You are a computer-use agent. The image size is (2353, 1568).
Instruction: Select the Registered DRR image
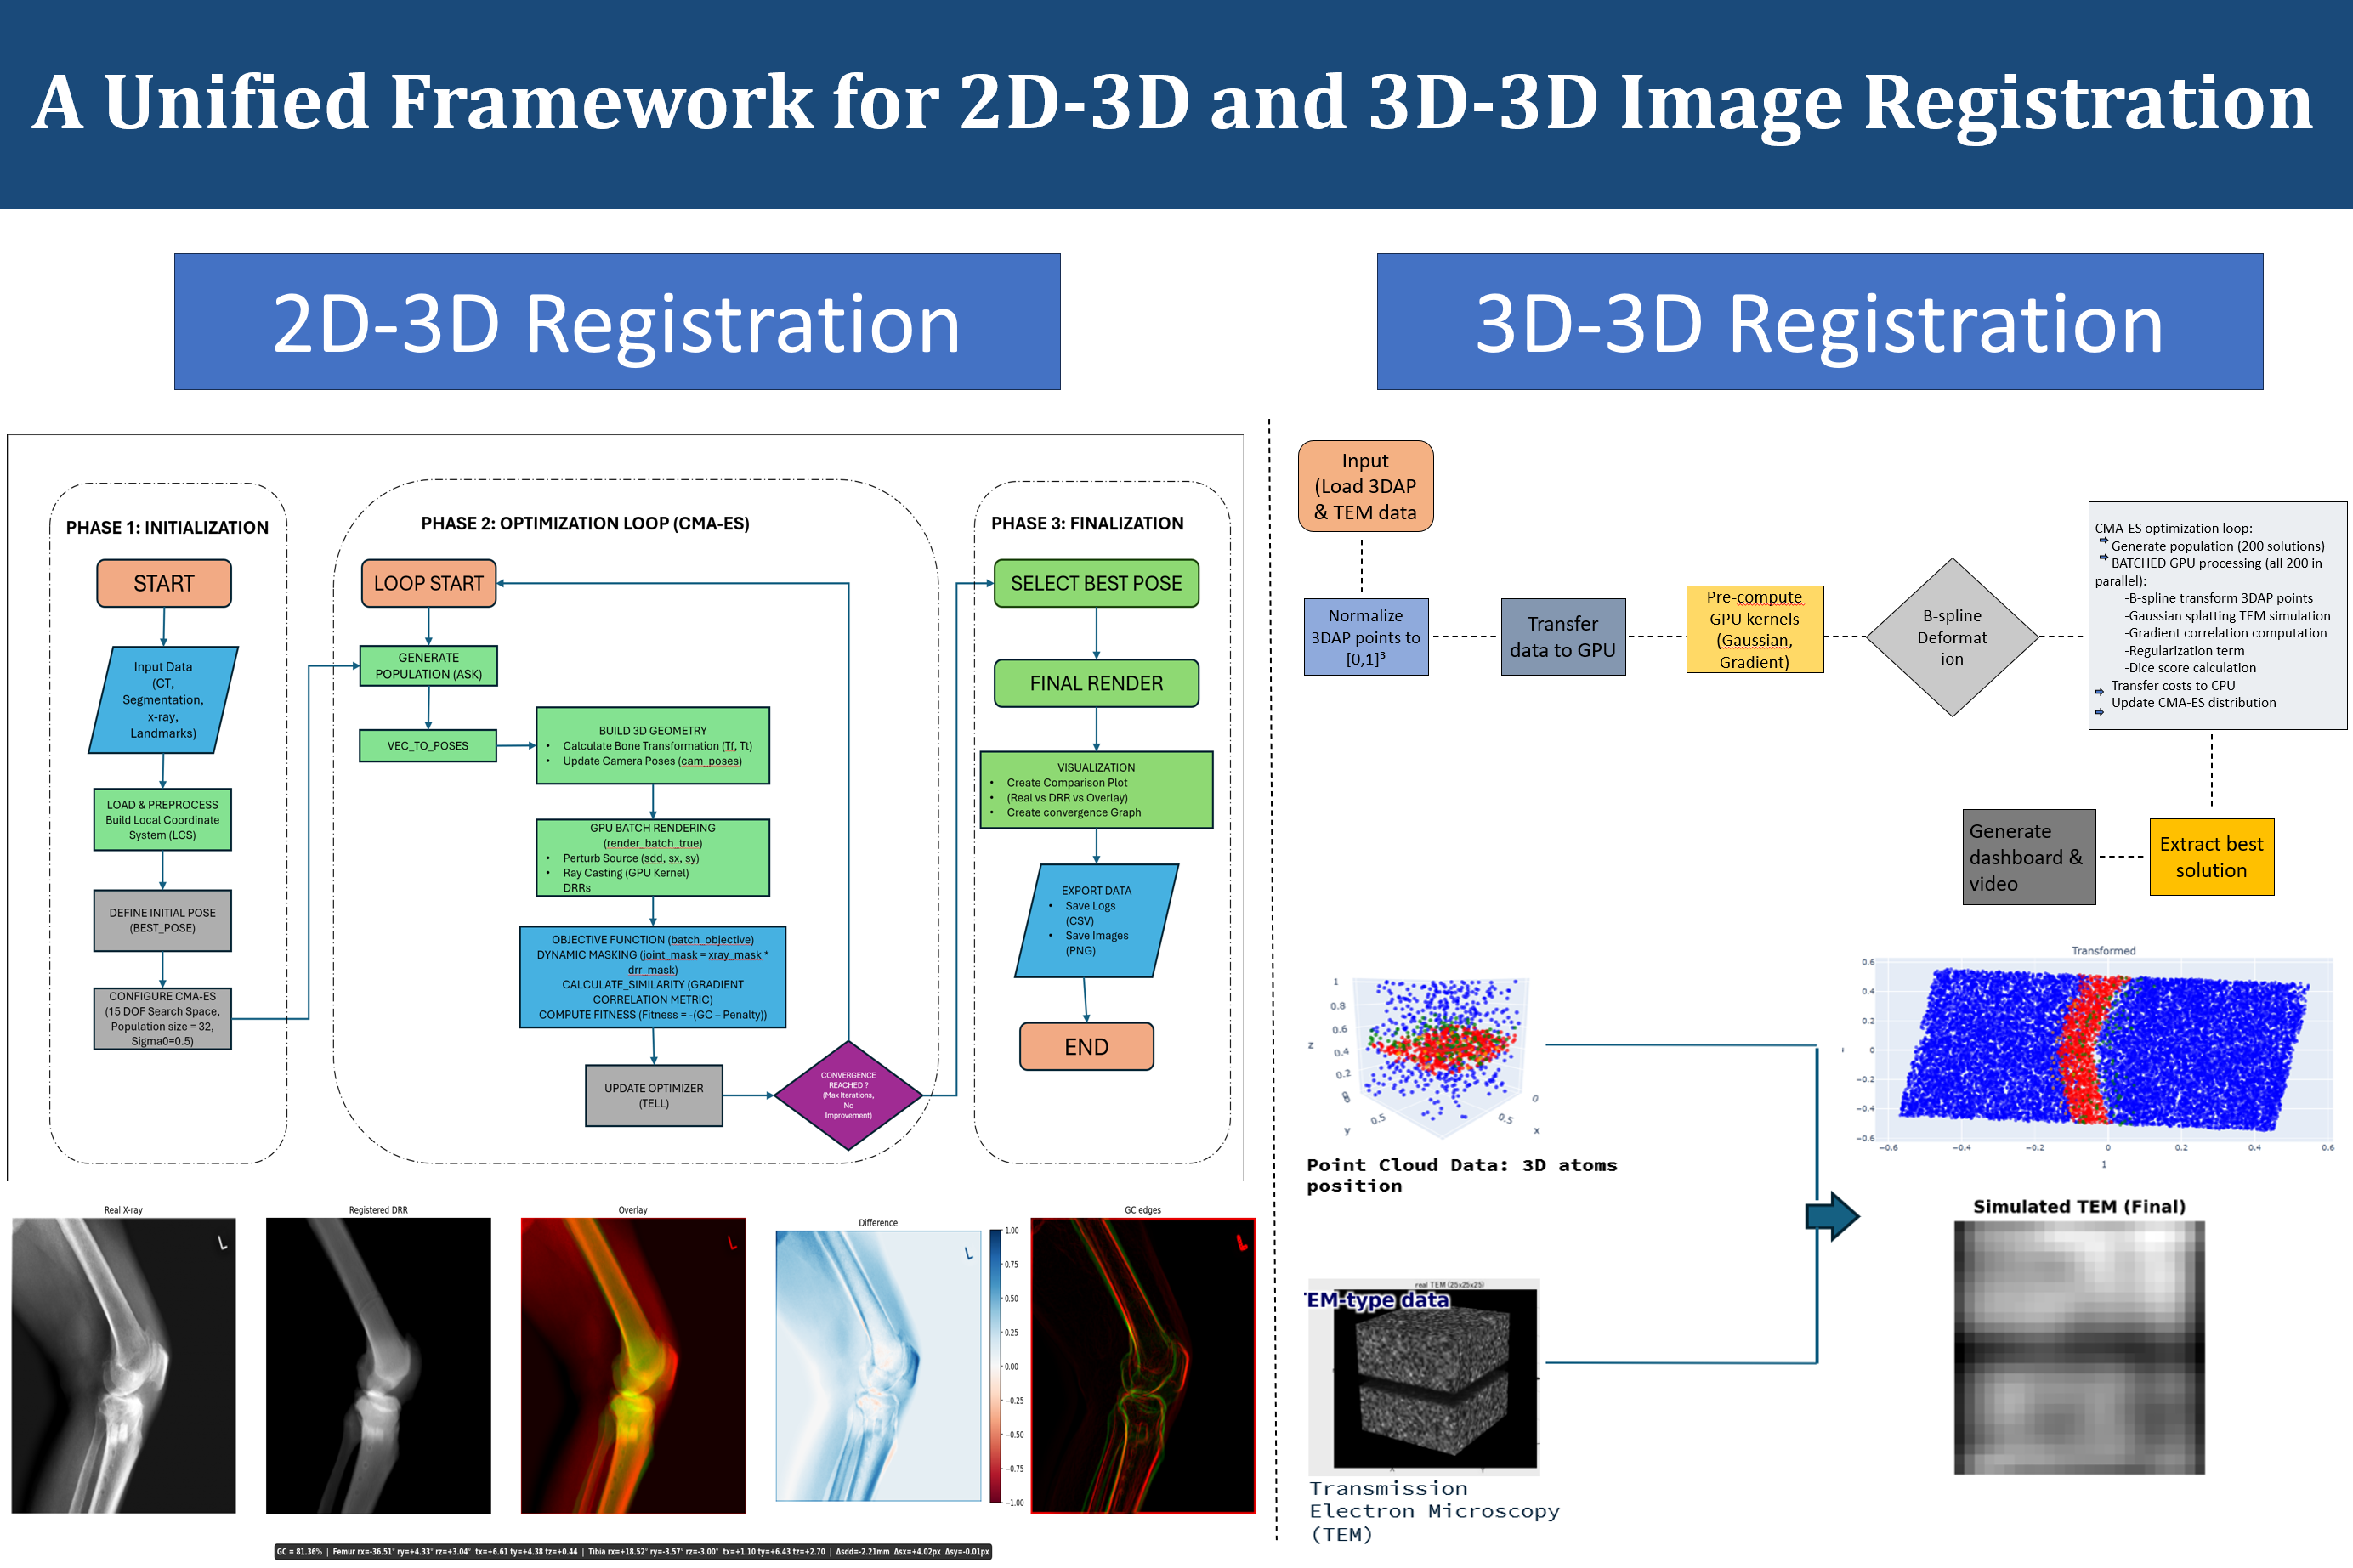pyautogui.click(x=378, y=1365)
